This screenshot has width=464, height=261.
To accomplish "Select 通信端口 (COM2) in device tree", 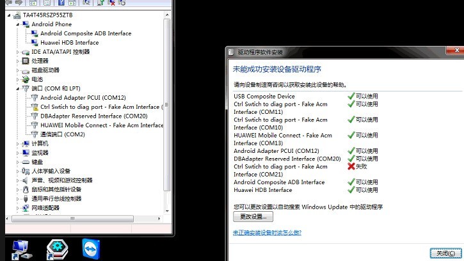I will click(63, 134).
